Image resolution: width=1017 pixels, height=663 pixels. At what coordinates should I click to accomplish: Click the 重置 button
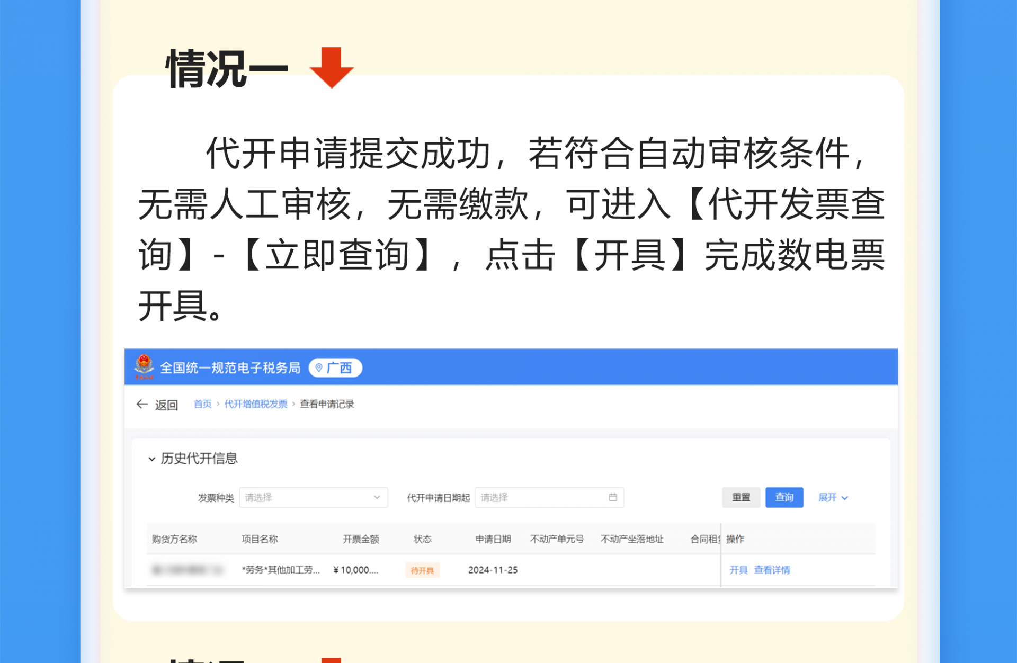click(x=741, y=497)
